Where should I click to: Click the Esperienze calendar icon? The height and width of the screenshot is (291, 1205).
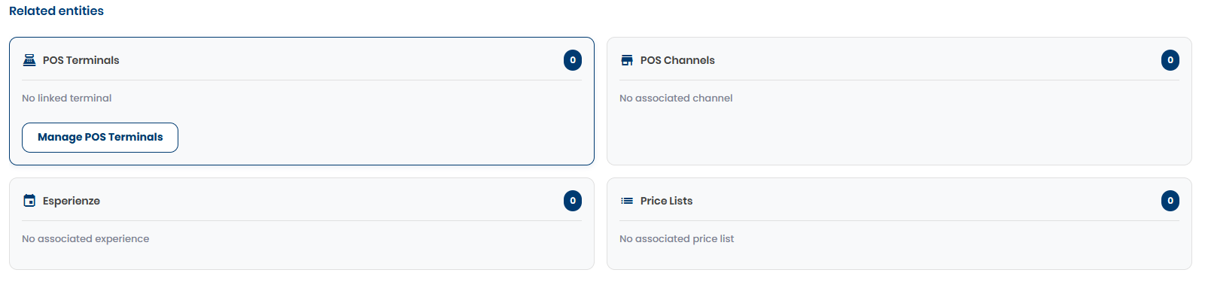point(29,201)
